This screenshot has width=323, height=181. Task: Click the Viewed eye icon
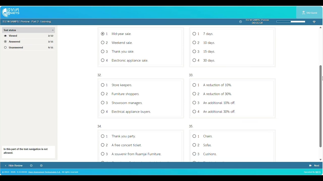5,36
